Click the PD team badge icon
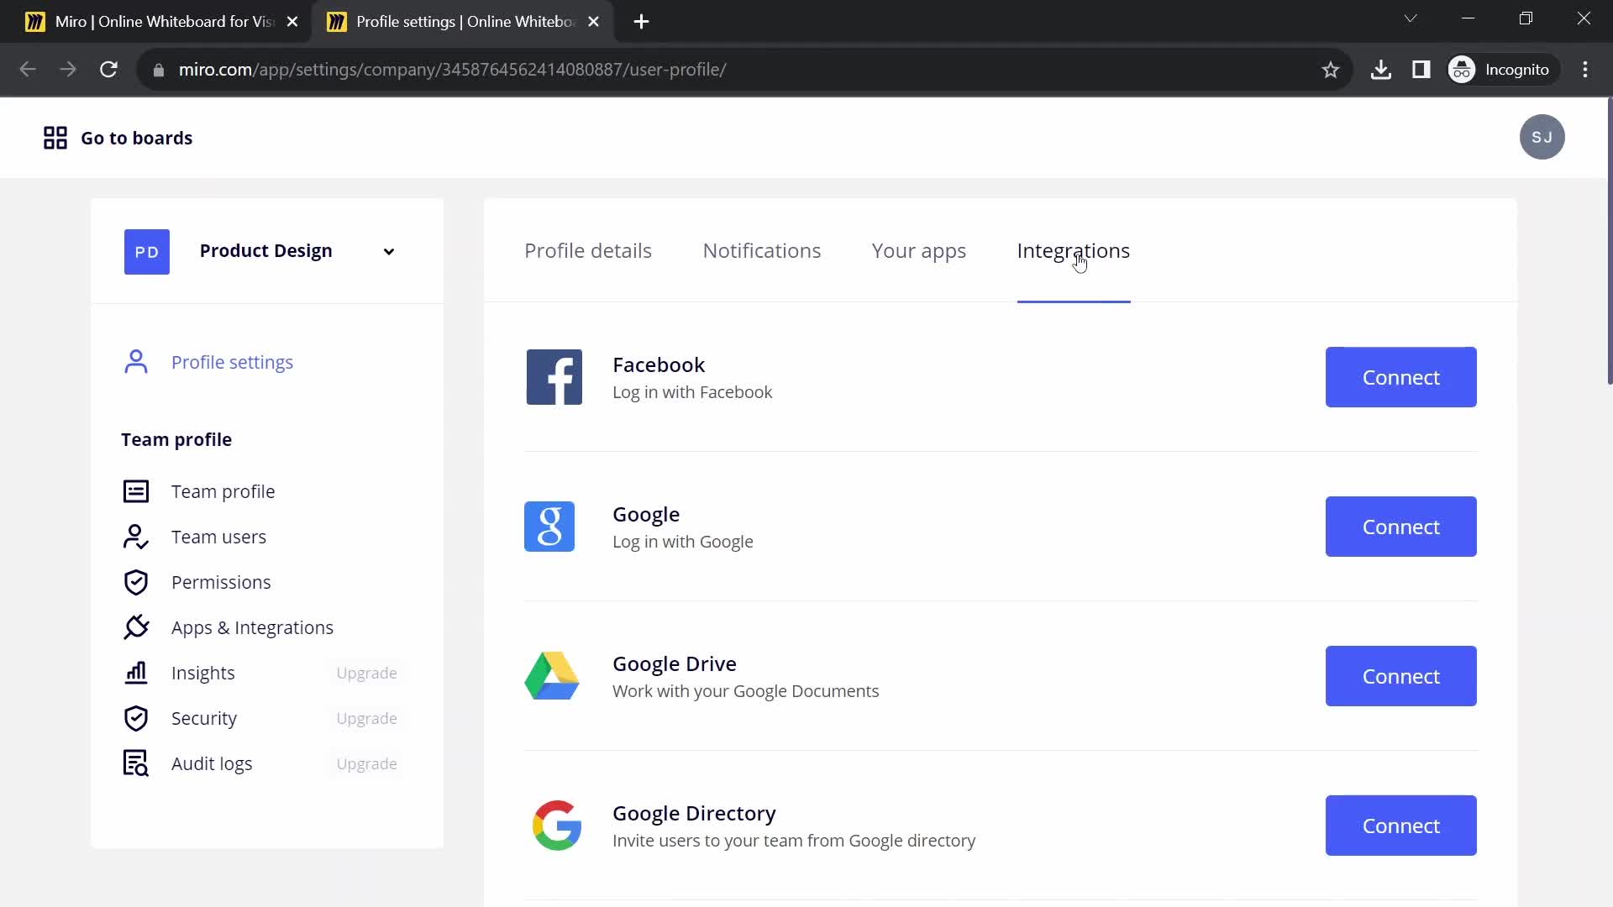 coord(147,252)
